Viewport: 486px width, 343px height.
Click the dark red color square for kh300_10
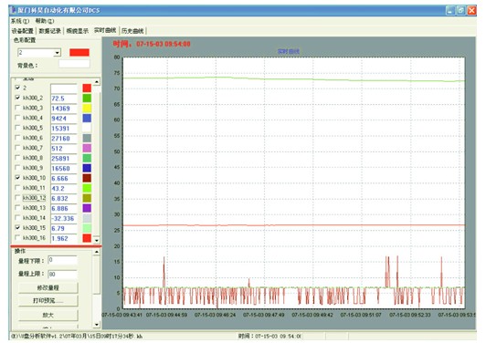(87, 178)
